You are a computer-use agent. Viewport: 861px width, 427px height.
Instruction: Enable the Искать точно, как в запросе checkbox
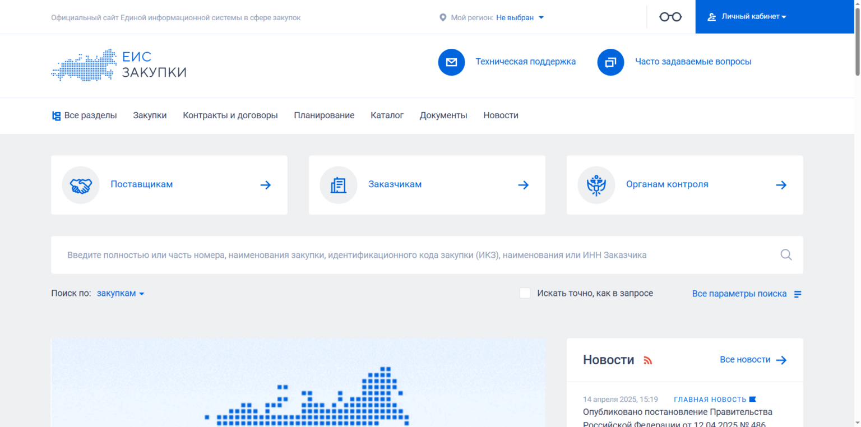tap(525, 293)
